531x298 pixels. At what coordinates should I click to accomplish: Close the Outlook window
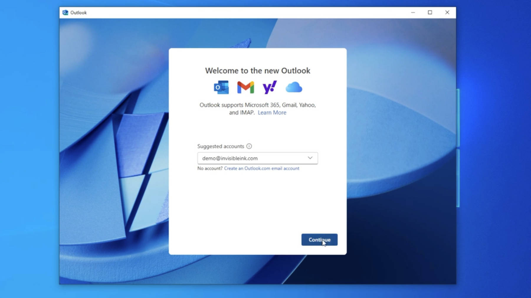[x=447, y=12]
